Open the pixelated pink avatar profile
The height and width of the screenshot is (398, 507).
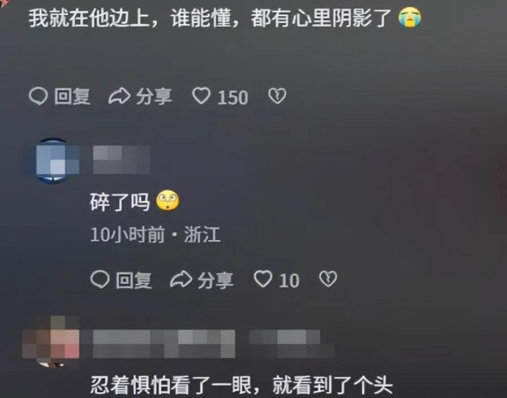[51, 341]
